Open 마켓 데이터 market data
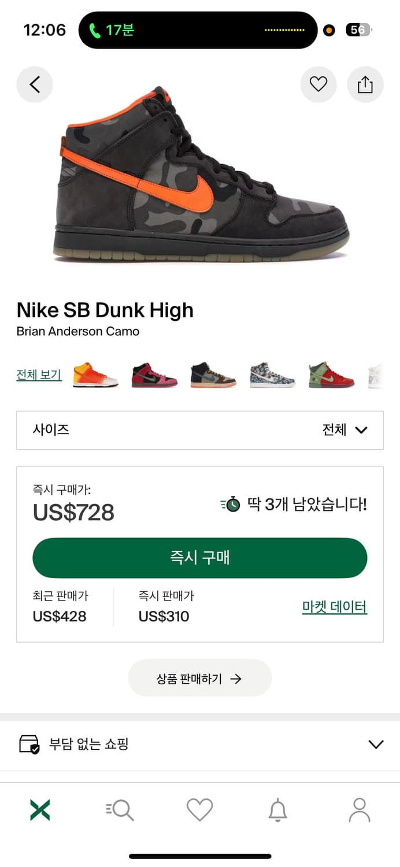 pyautogui.click(x=334, y=606)
